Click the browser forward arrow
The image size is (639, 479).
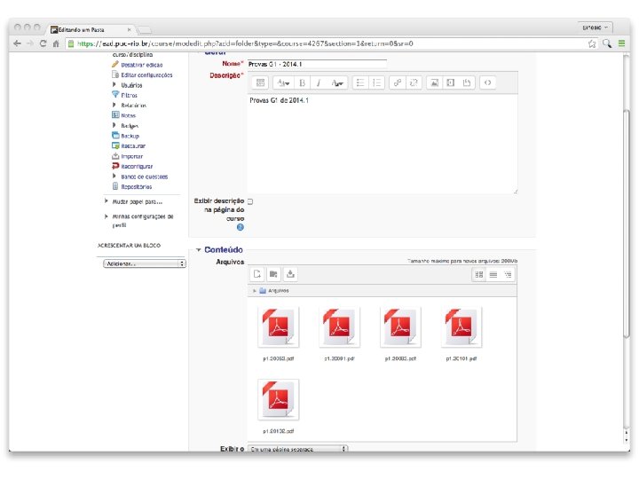click(30, 43)
